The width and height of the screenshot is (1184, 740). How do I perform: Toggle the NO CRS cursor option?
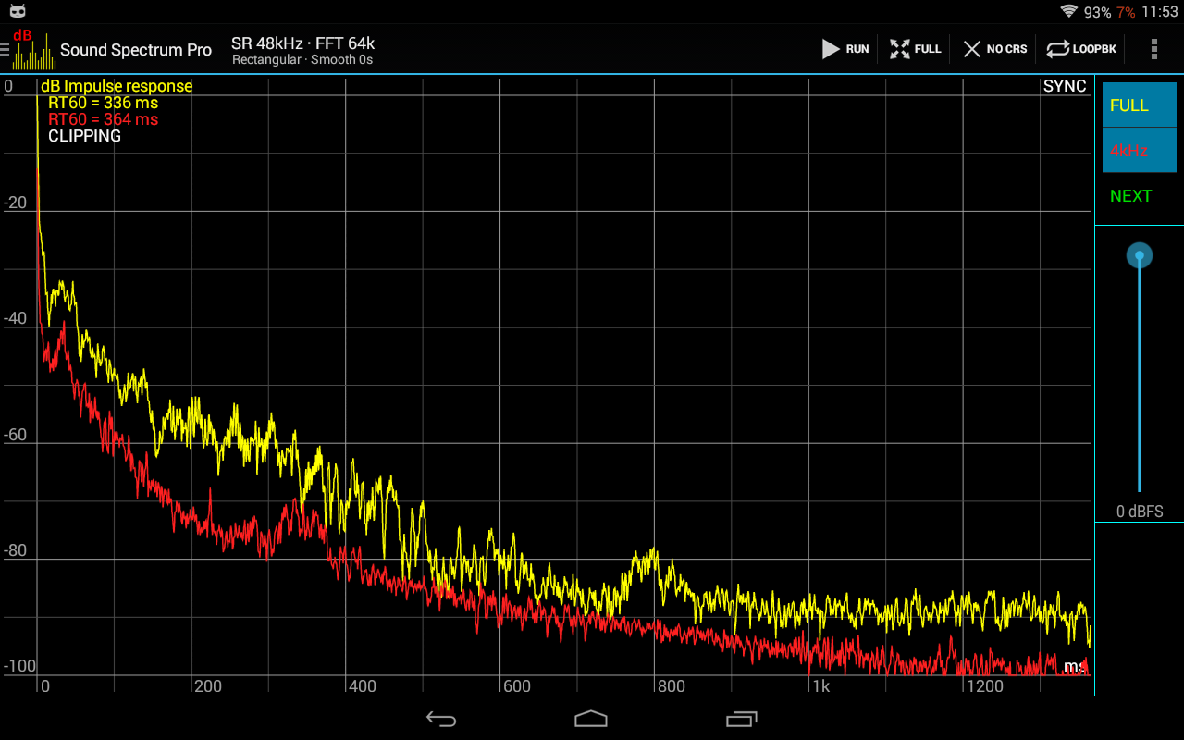(994, 49)
